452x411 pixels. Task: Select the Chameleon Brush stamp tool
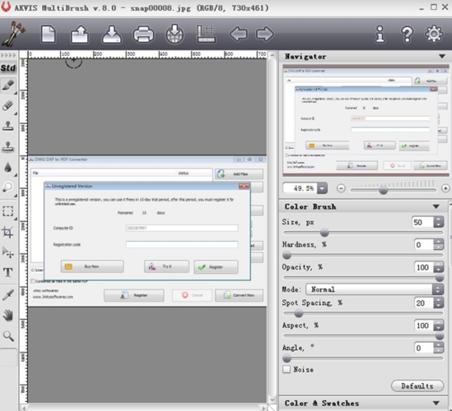click(x=8, y=147)
